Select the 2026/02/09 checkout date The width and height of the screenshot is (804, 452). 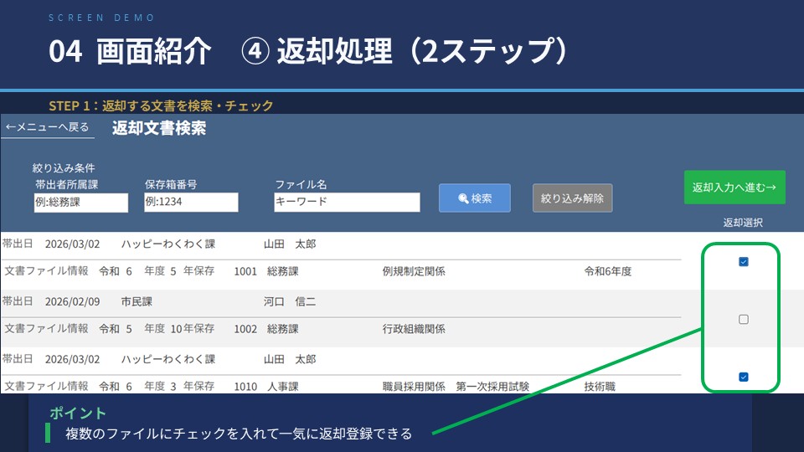point(72,301)
